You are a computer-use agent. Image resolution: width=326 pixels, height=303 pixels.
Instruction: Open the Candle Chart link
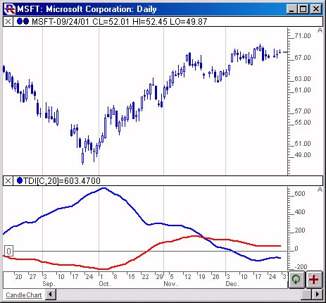24,295
